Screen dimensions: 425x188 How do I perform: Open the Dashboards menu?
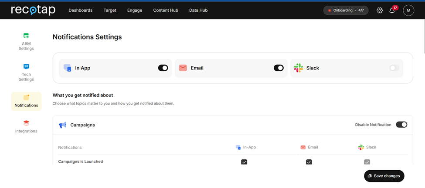(x=81, y=10)
